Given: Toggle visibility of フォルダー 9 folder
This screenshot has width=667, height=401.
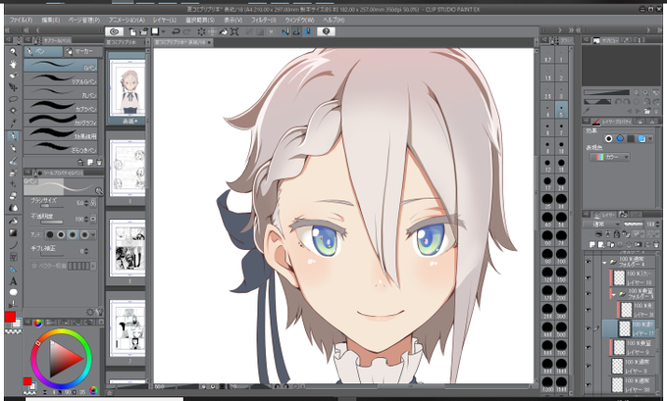Looking at the screenshot, I should click(589, 293).
